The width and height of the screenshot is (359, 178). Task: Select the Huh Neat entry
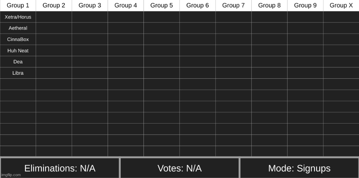pos(18,51)
